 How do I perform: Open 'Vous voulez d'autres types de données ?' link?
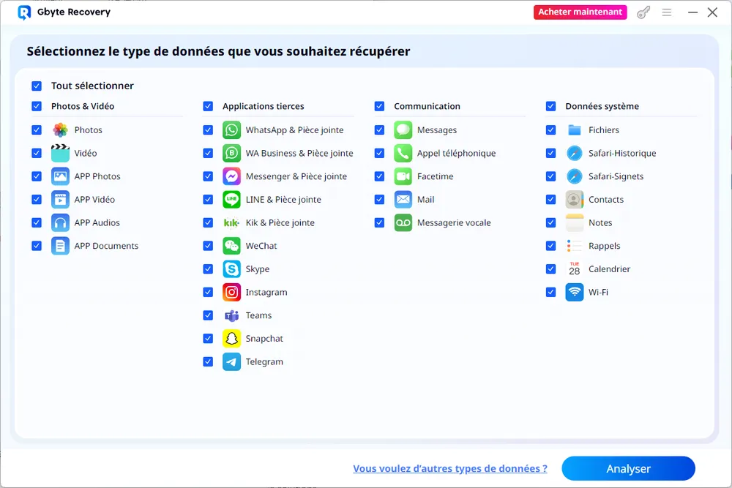coord(449,469)
